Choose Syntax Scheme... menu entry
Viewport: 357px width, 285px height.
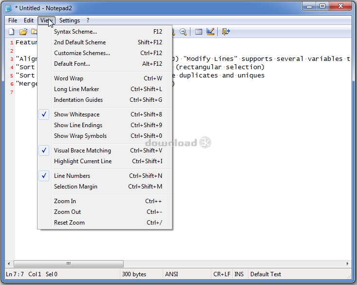(x=105, y=32)
